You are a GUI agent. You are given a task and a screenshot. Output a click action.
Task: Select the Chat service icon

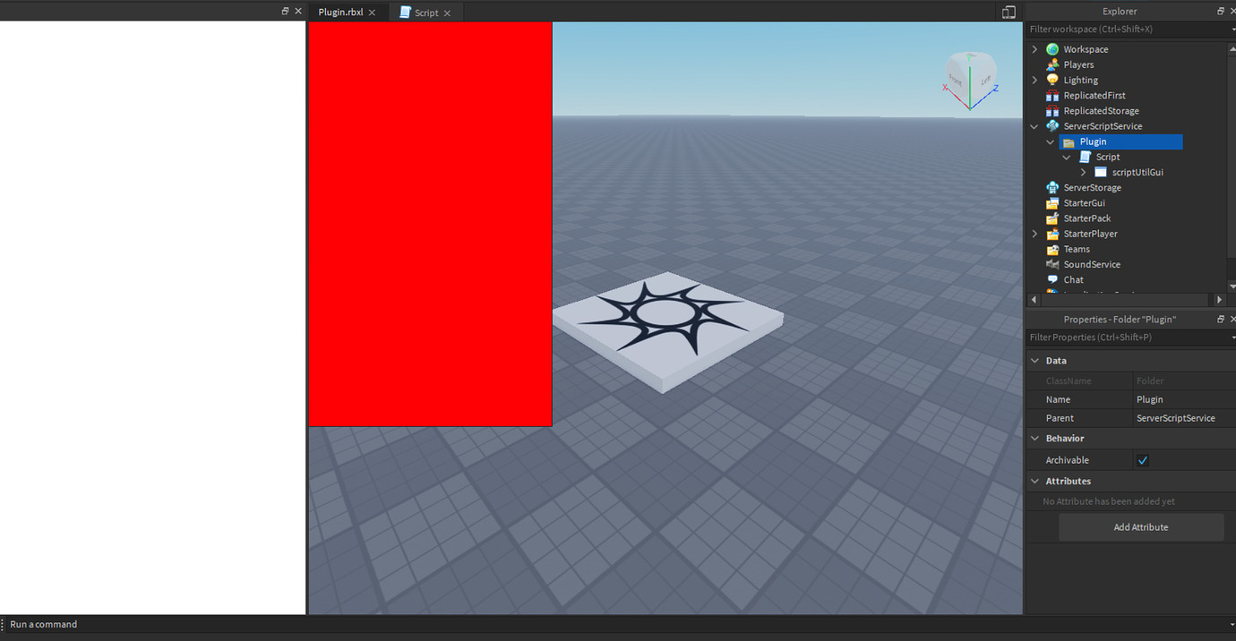pyautogui.click(x=1051, y=279)
